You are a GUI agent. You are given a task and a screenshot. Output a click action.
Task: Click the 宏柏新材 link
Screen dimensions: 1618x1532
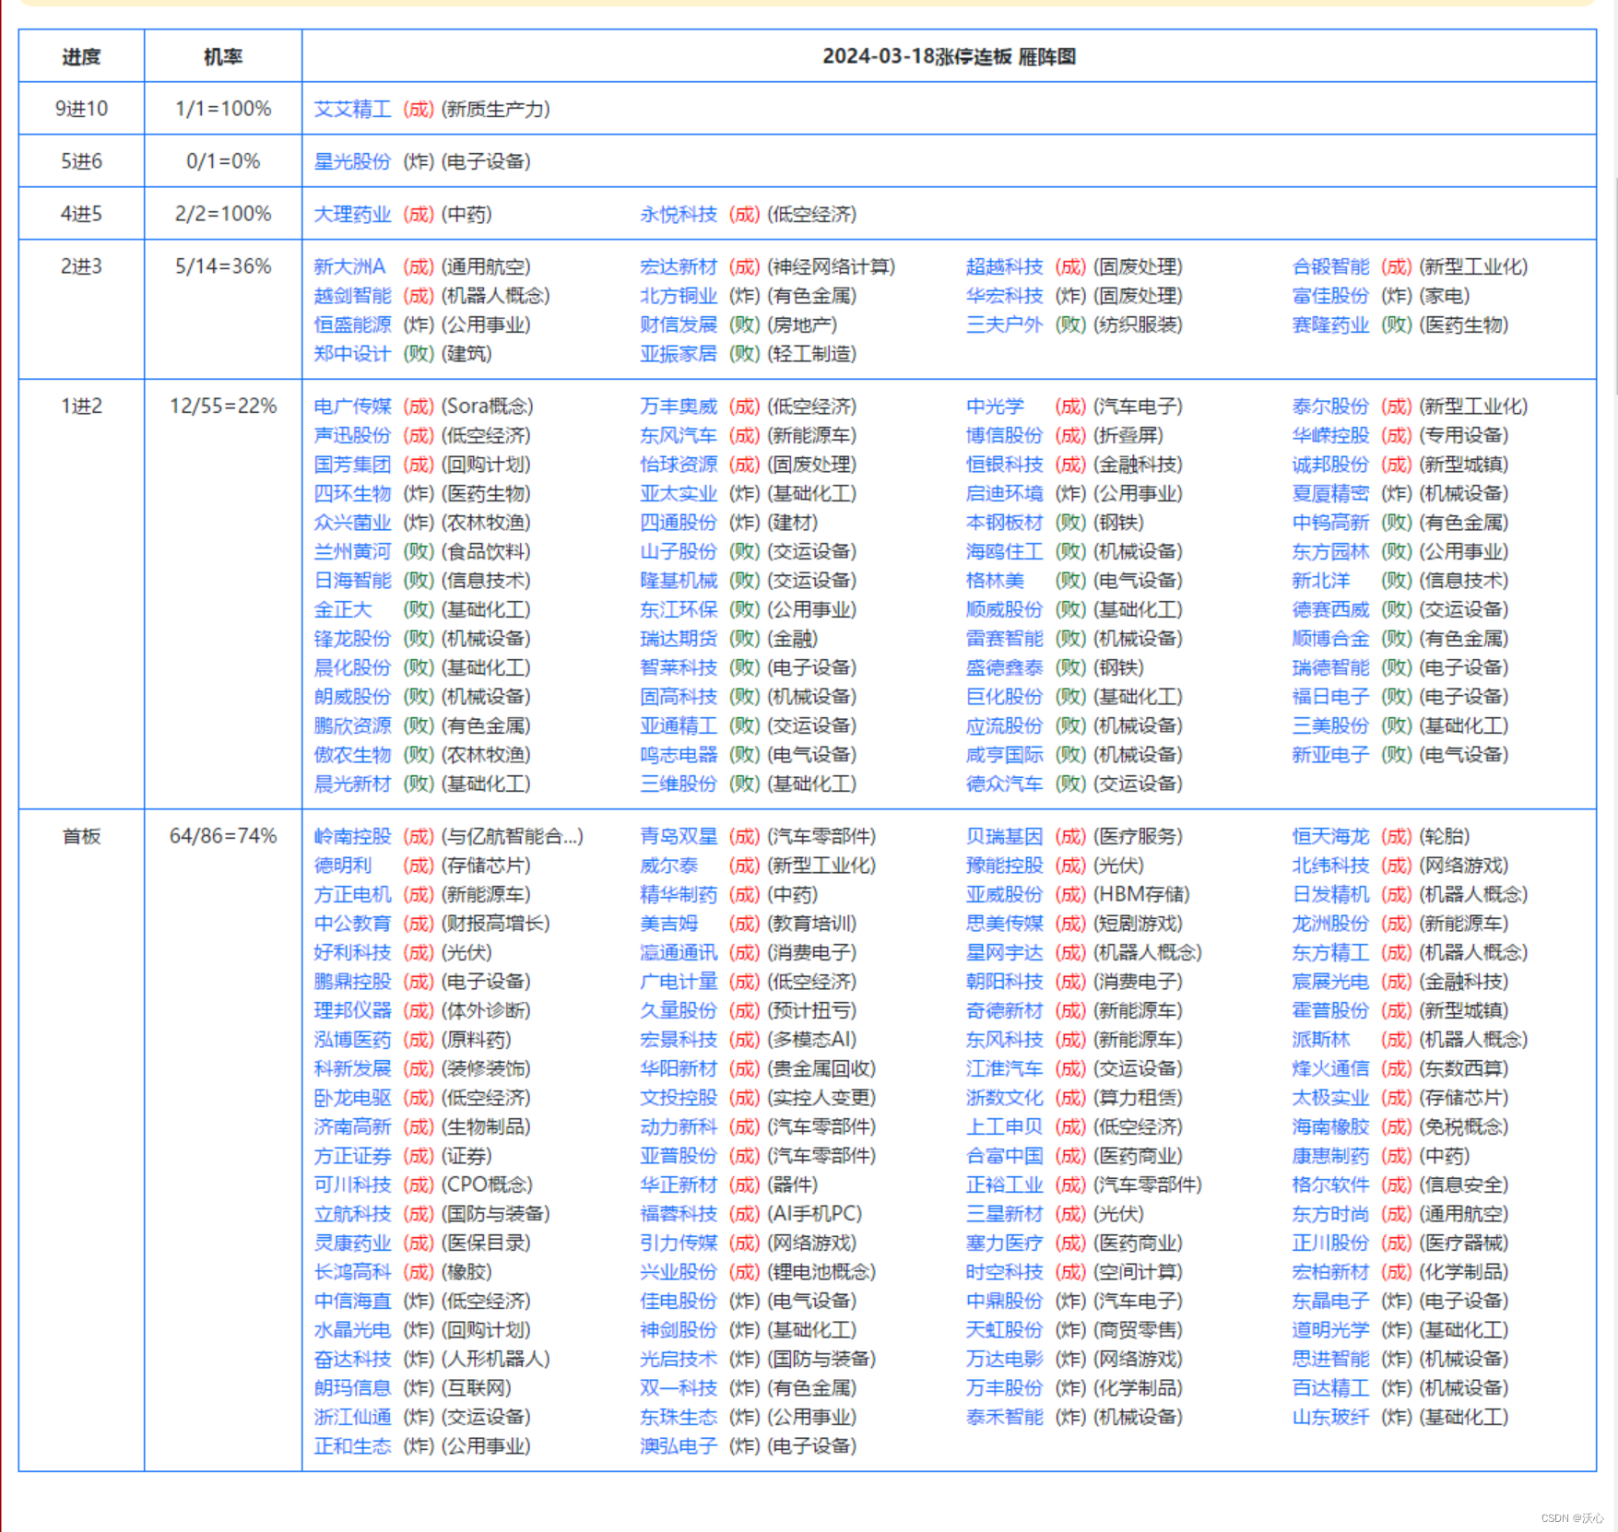pos(1331,1272)
